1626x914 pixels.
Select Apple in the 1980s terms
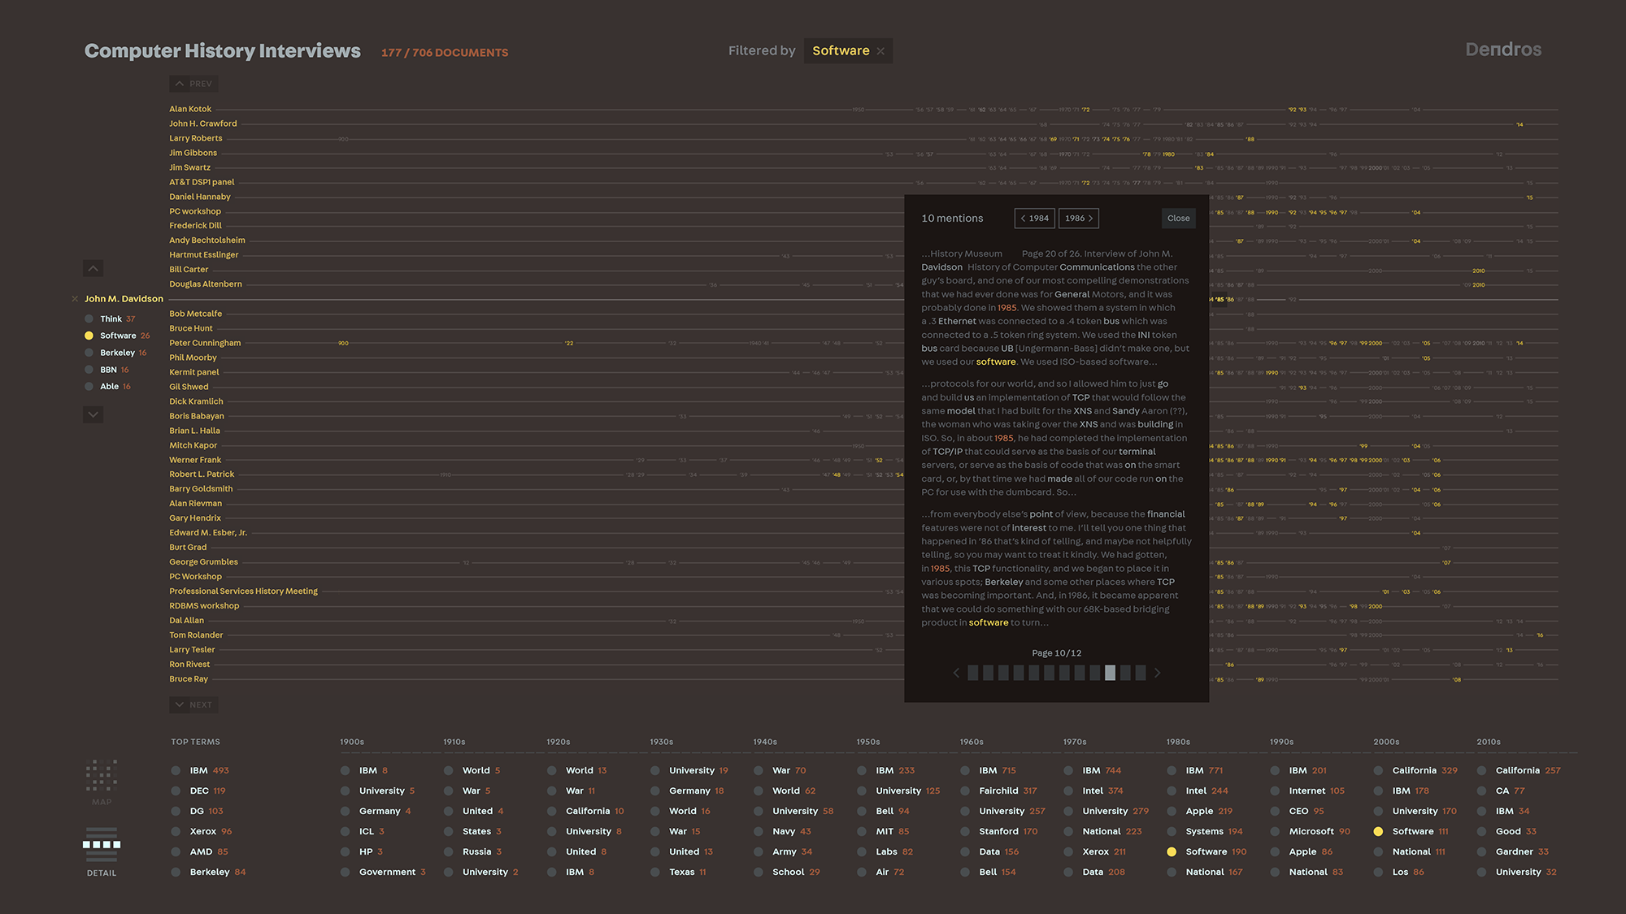point(1199,811)
